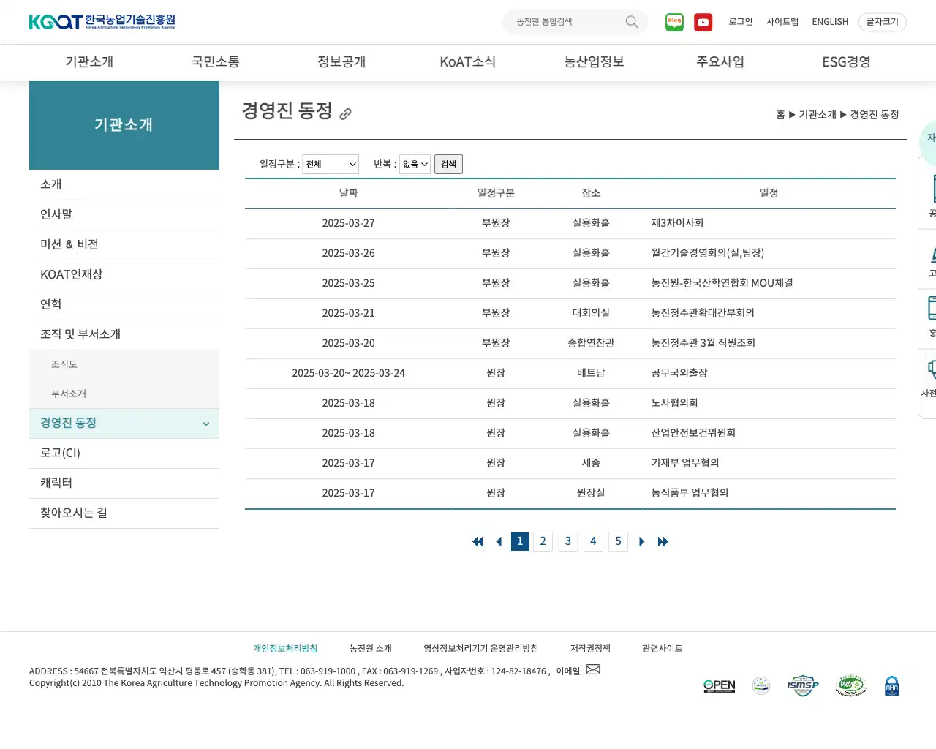Viewport: 936px width, 749px height.
Task: Open the ESG경영 main menu
Action: point(846,62)
